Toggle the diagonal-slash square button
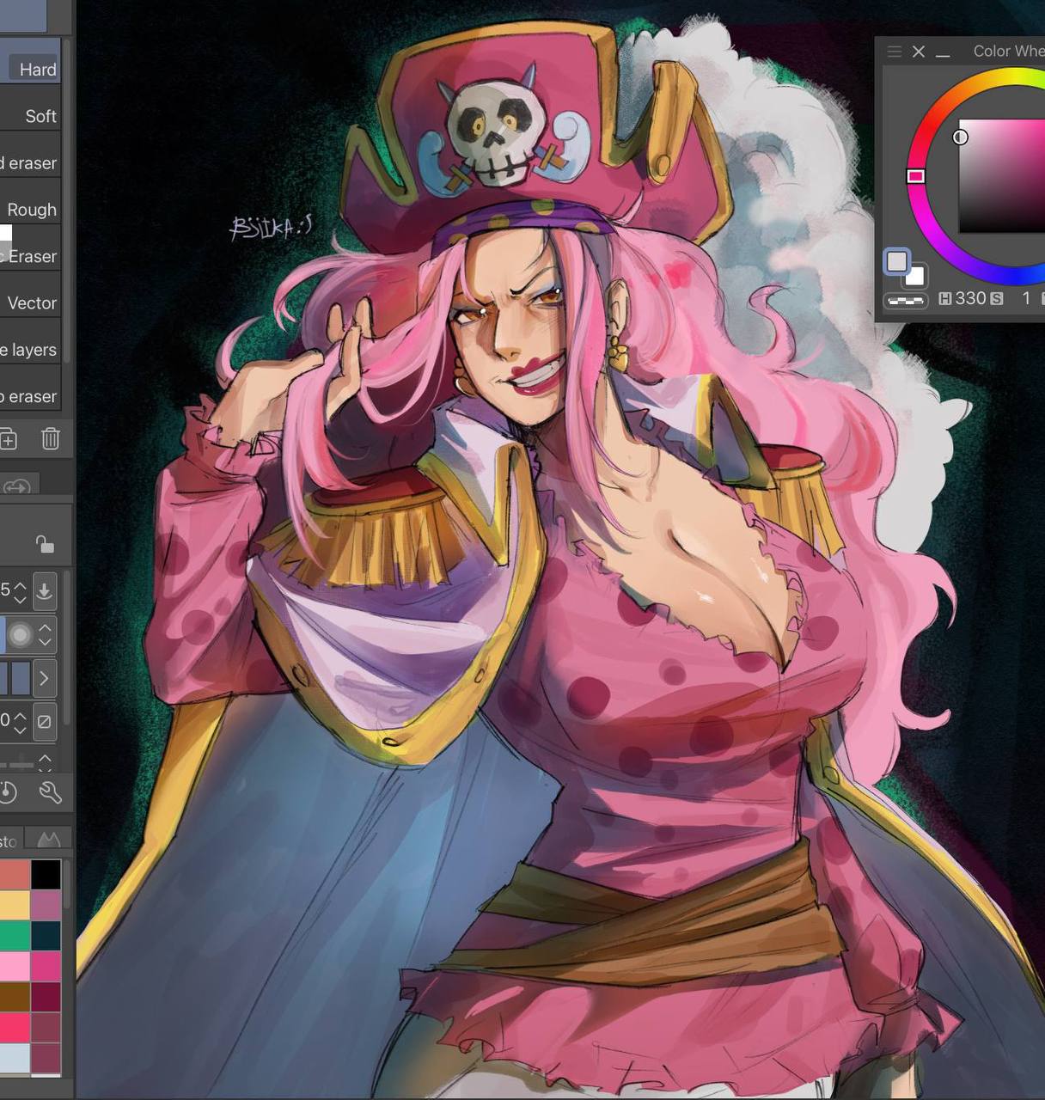 tap(45, 722)
